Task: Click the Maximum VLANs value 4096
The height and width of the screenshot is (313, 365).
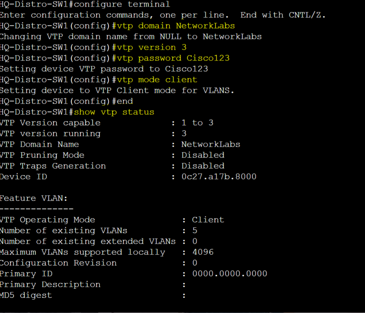Action: click(203, 252)
